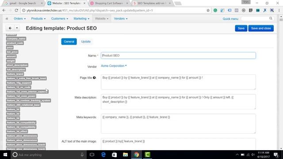Click the Quick menu link

(230, 19)
